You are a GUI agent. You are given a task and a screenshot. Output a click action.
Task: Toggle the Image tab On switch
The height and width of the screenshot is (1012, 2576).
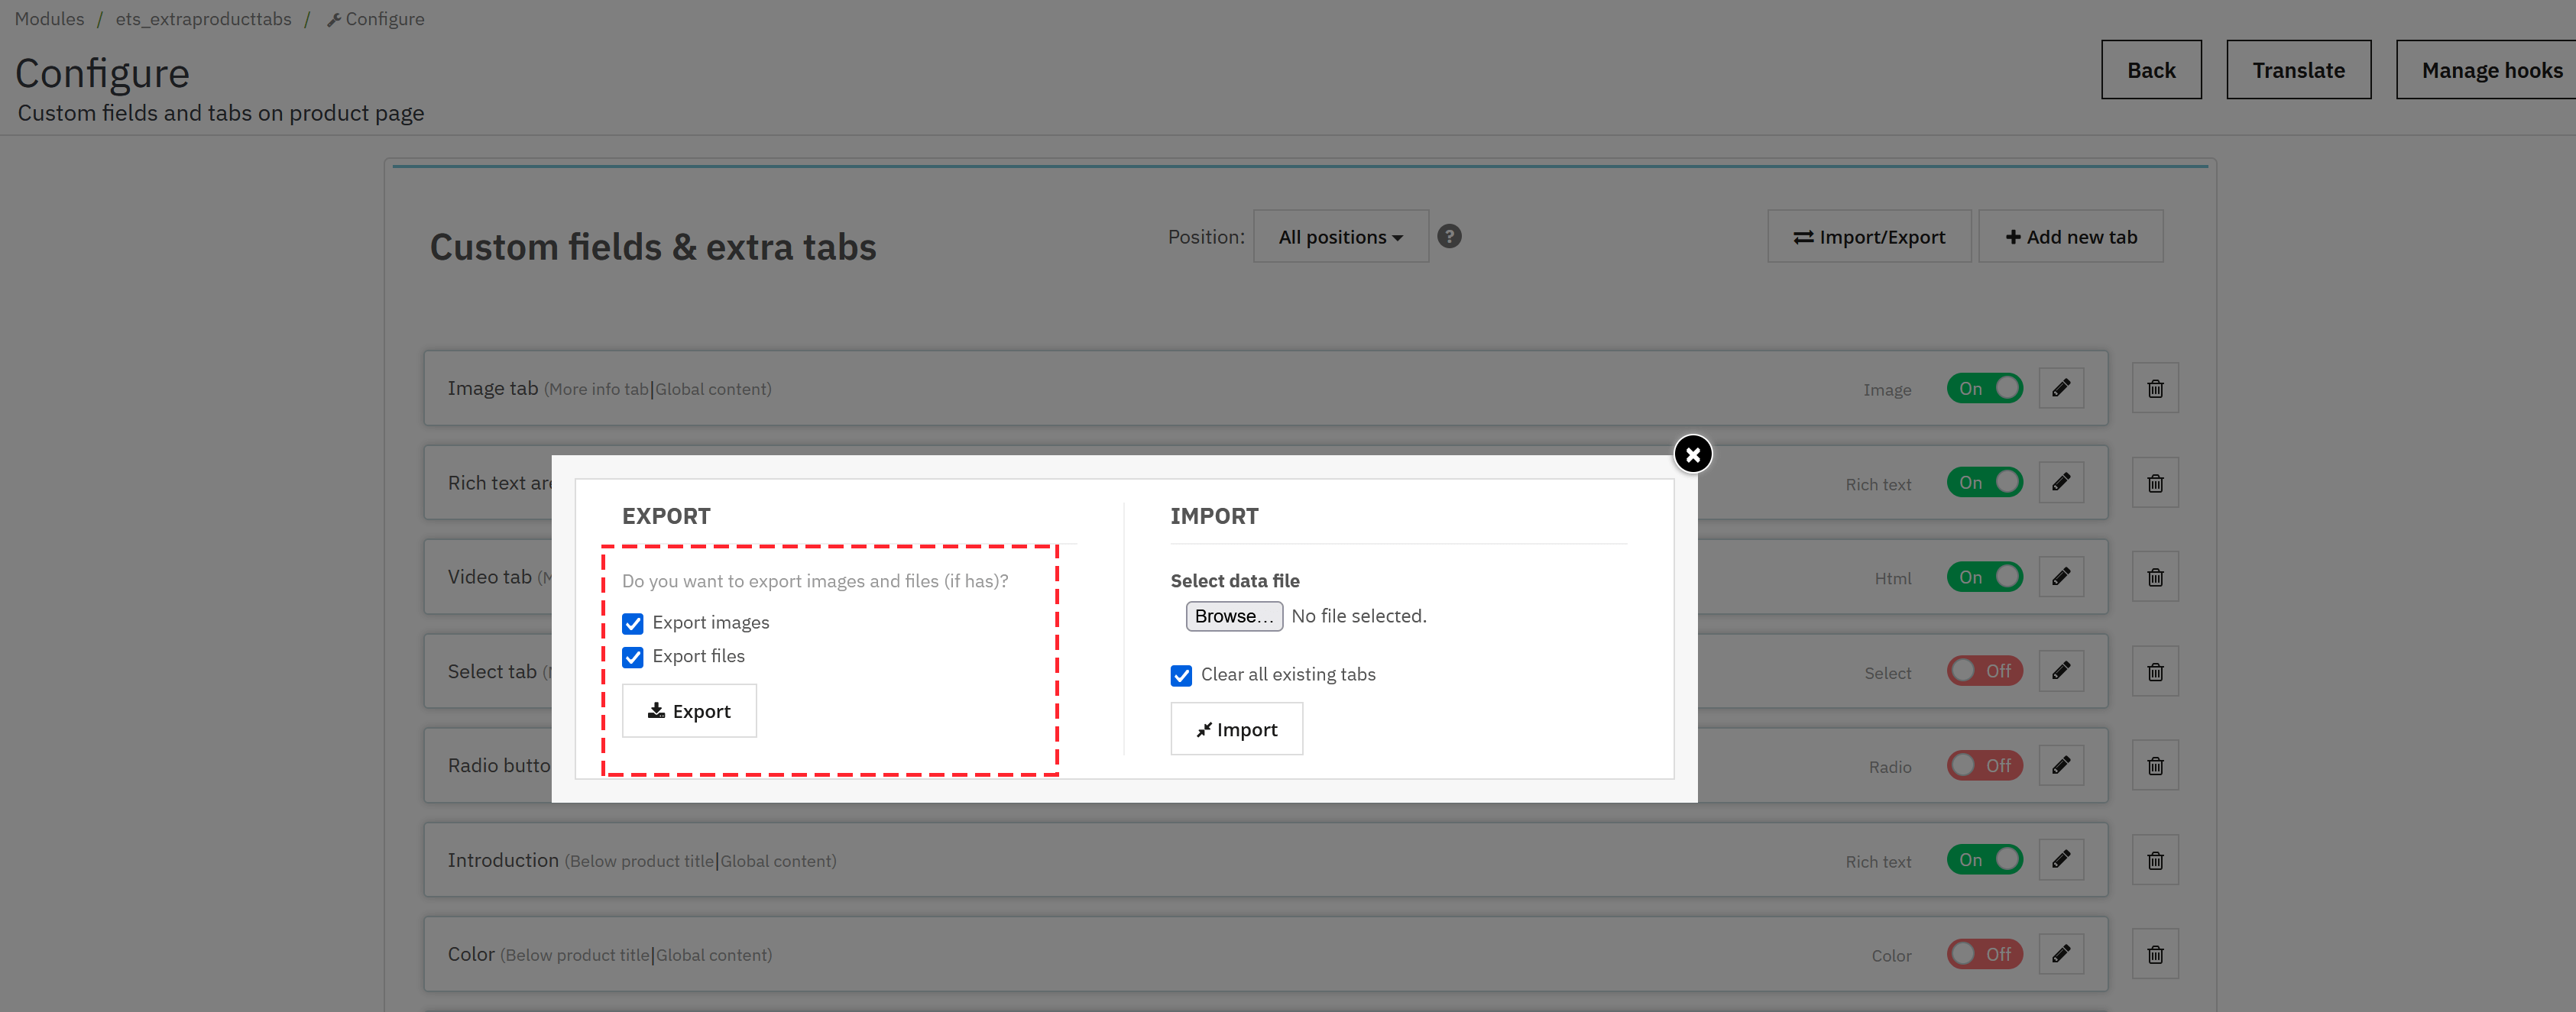pyautogui.click(x=1984, y=389)
